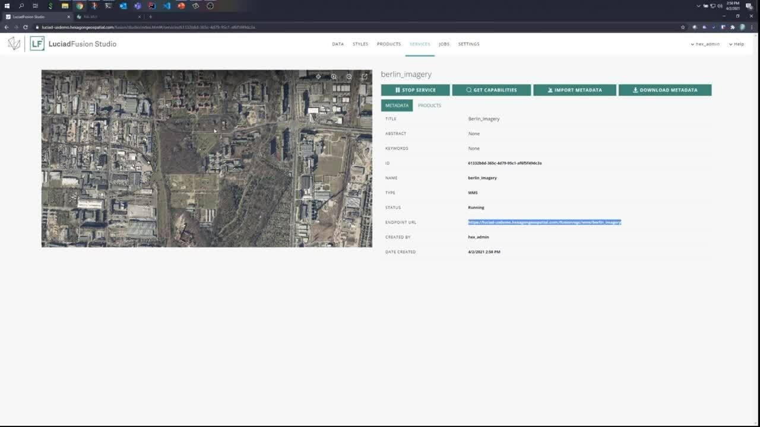Click the Title value Berlin_imagery
This screenshot has height=427, width=760.
point(484,119)
